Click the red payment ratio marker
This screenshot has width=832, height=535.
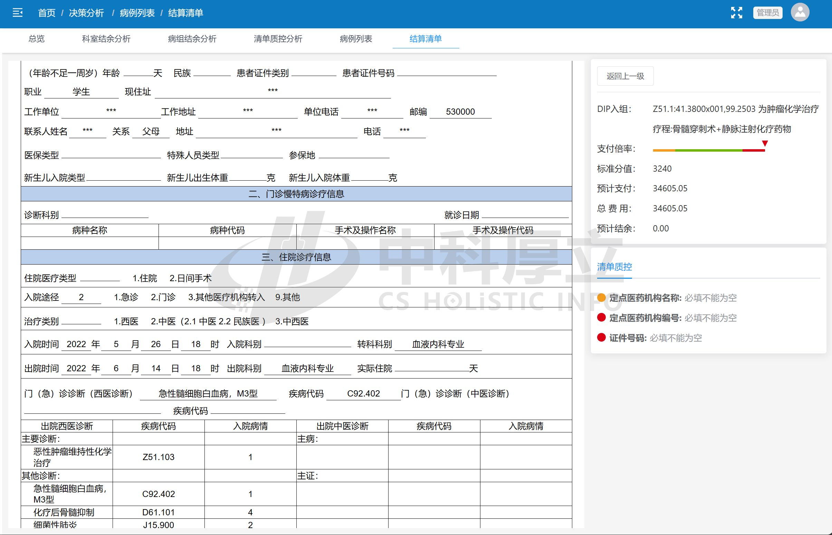tap(765, 143)
